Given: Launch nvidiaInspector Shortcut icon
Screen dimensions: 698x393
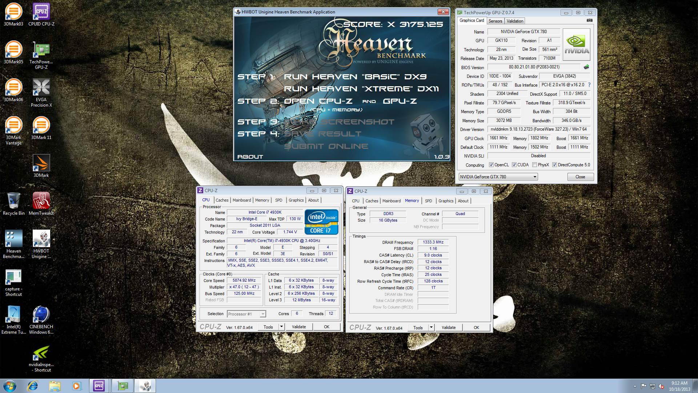Looking at the screenshot, I should [41, 359].
